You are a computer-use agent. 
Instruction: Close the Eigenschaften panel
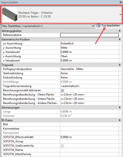121,2
